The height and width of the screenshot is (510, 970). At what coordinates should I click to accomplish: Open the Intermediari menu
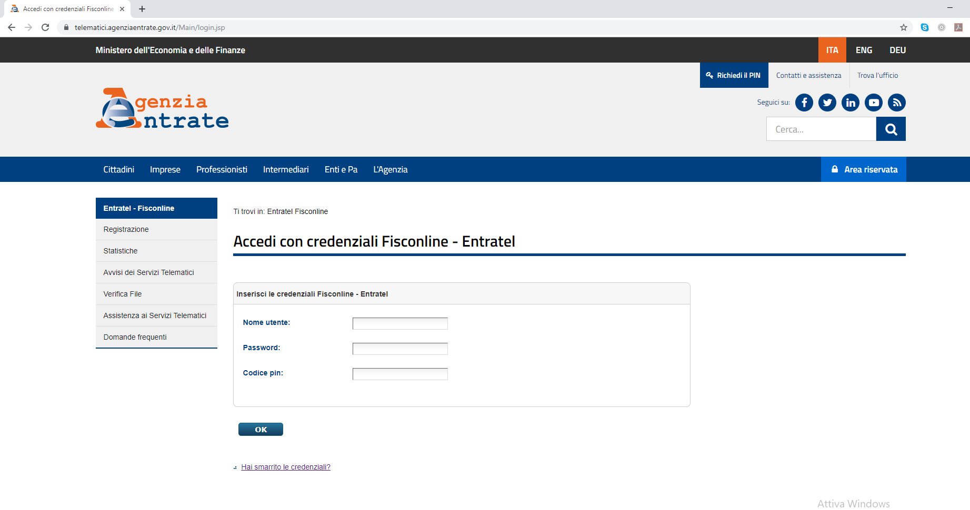(x=286, y=169)
